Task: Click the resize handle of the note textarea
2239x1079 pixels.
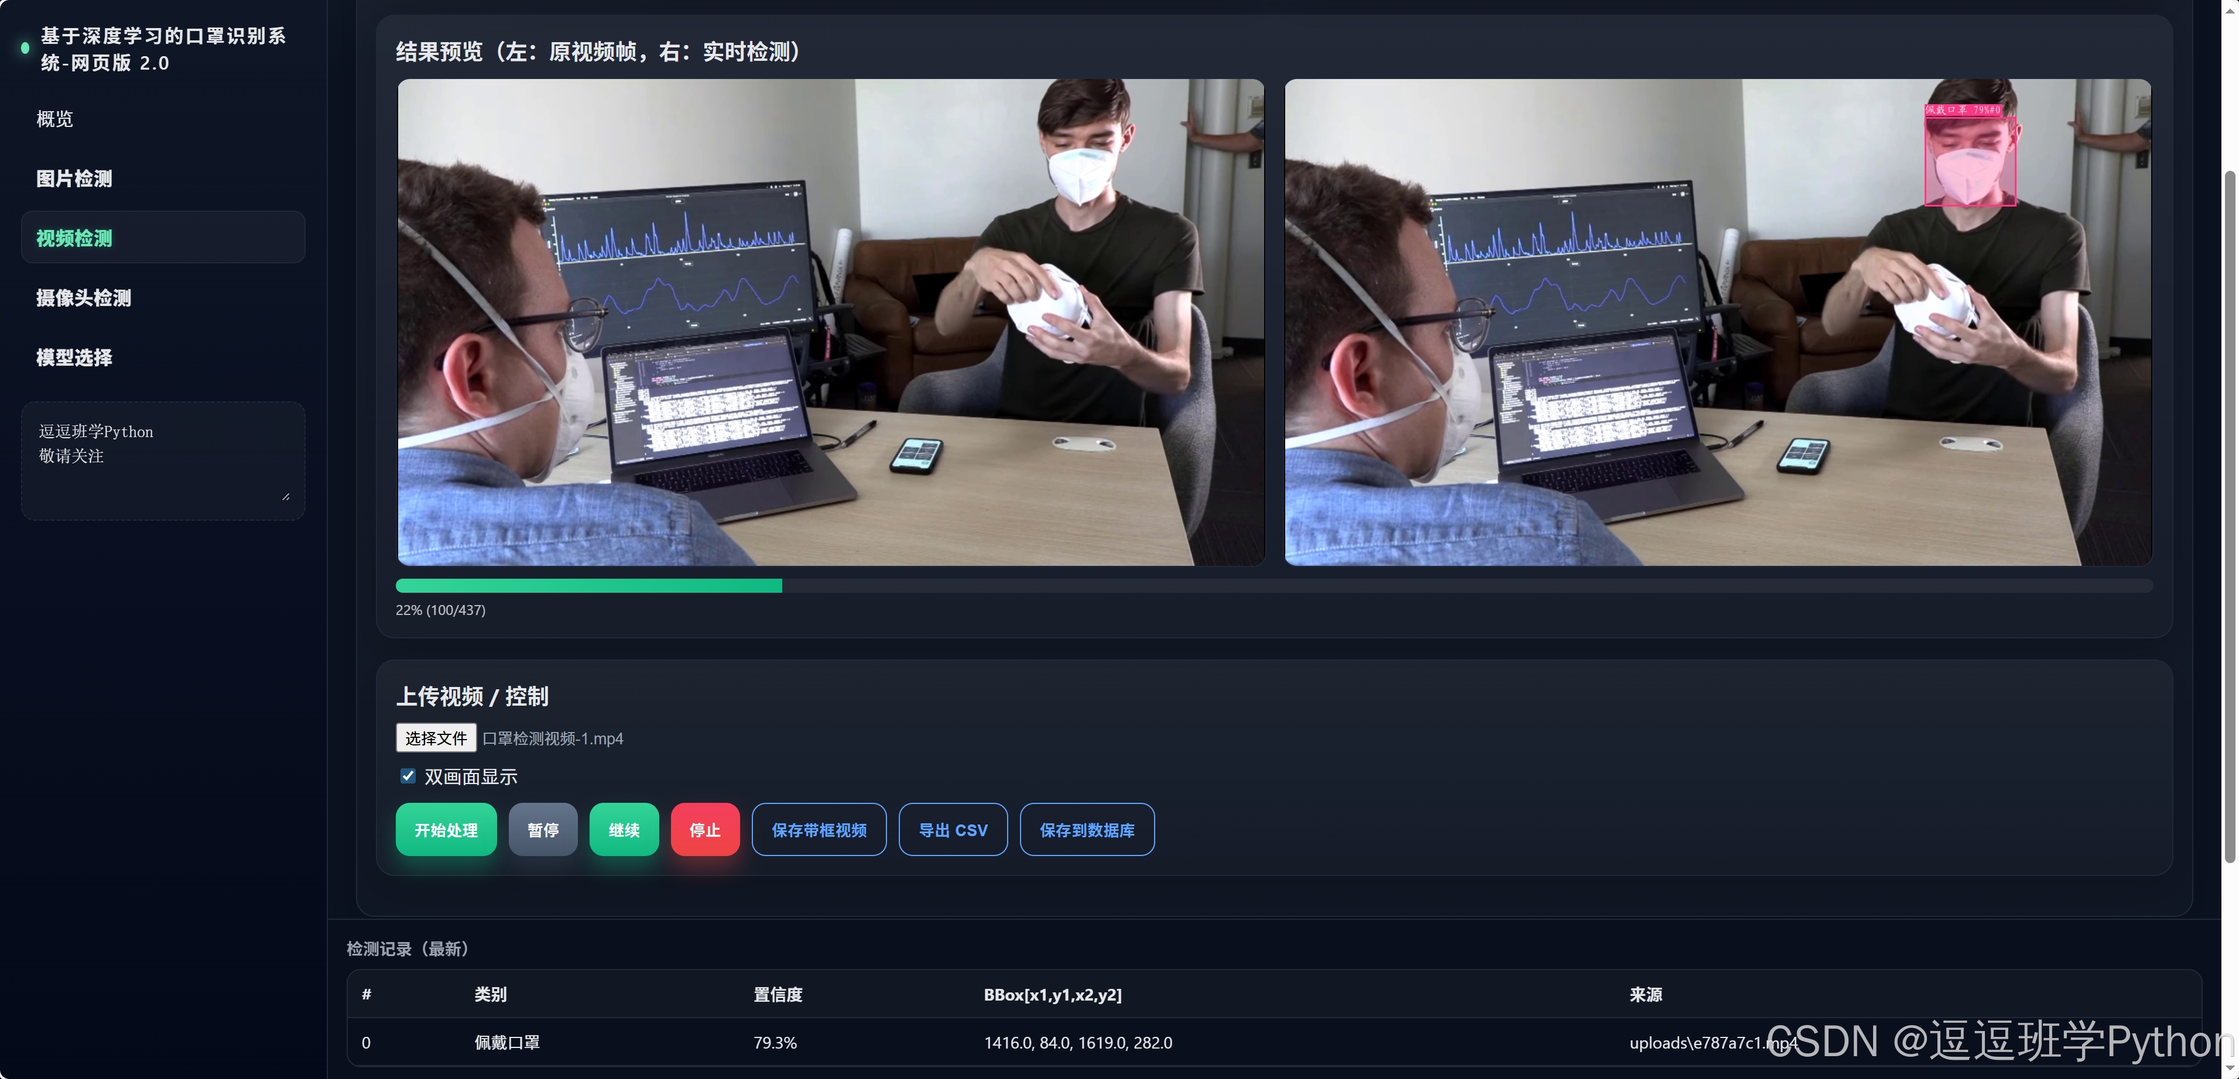Action: point(286,496)
